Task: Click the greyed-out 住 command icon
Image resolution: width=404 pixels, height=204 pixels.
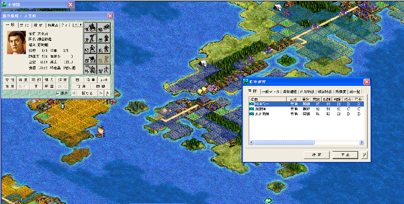Action: coord(104,60)
